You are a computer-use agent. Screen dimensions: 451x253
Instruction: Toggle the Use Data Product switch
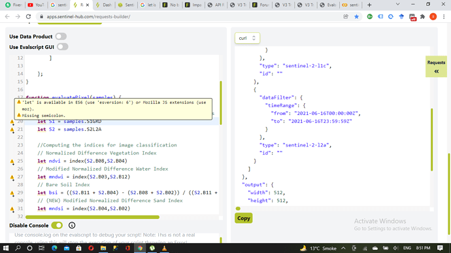(61, 37)
